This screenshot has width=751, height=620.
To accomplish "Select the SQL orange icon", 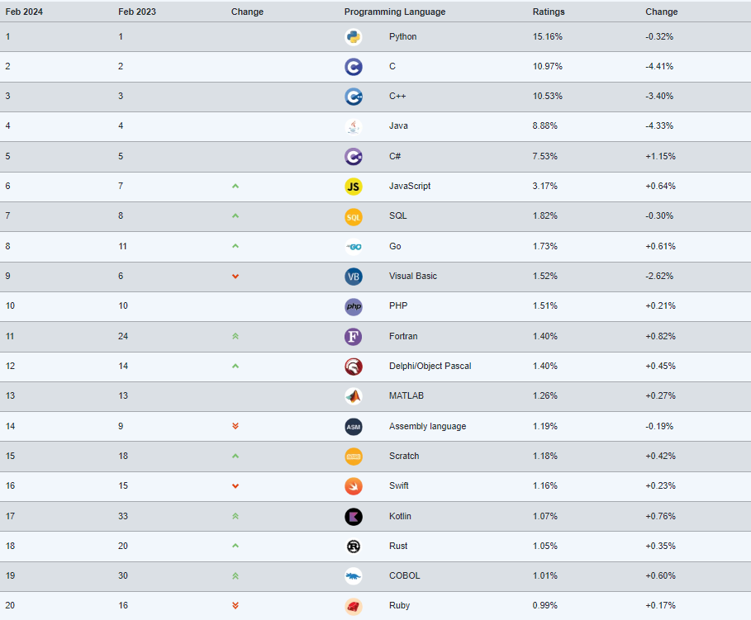I will click(354, 217).
